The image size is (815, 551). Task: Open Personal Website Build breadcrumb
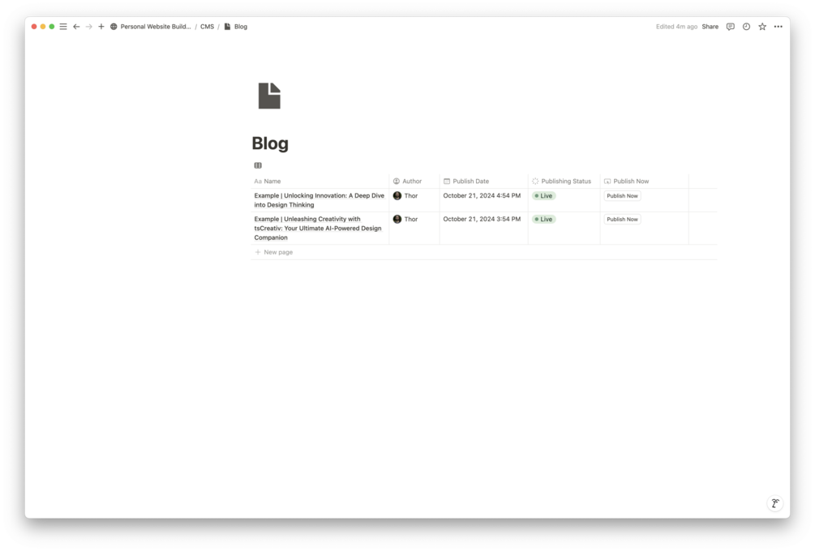(x=156, y=27)
